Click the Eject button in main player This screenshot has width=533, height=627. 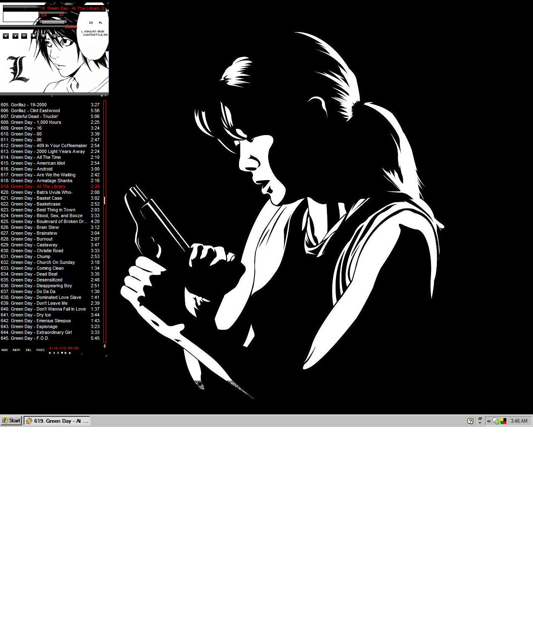55,36
